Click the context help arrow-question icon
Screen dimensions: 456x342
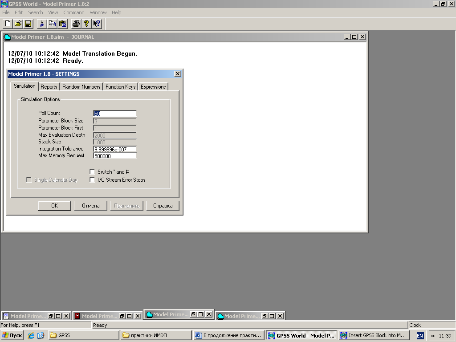coord(97,24)
